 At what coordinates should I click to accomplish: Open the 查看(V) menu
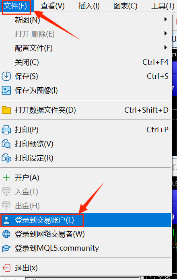[x=52, y=6]
